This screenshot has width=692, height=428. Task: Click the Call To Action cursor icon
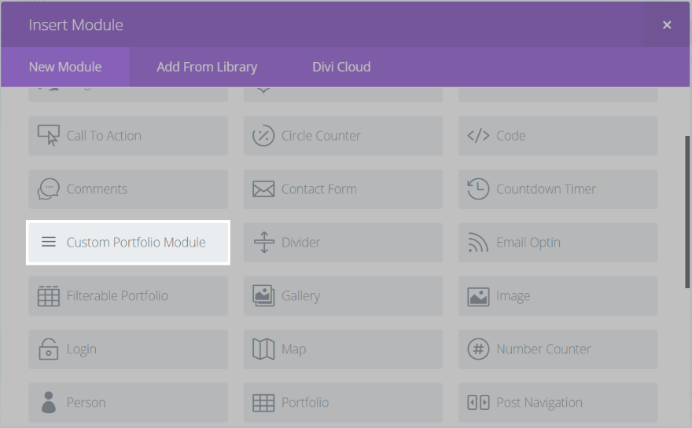point(49,136)
